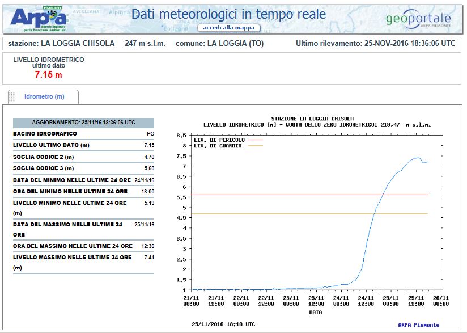Click the "26/11 00:00" x-axis tick label
The image size is (467, 333).
(x=441, y=301)
